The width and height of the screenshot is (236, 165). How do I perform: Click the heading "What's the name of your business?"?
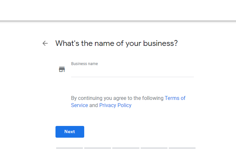[x=117, y=44]
